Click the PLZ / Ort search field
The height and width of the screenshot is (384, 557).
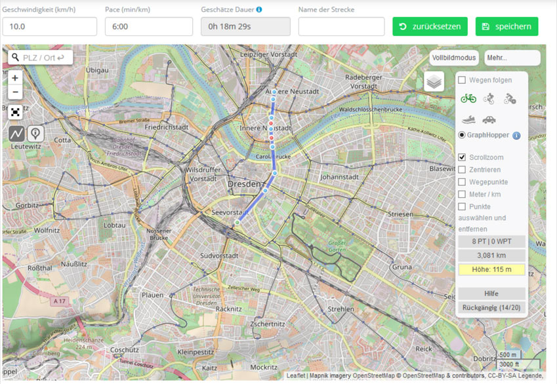coord(39,58)
